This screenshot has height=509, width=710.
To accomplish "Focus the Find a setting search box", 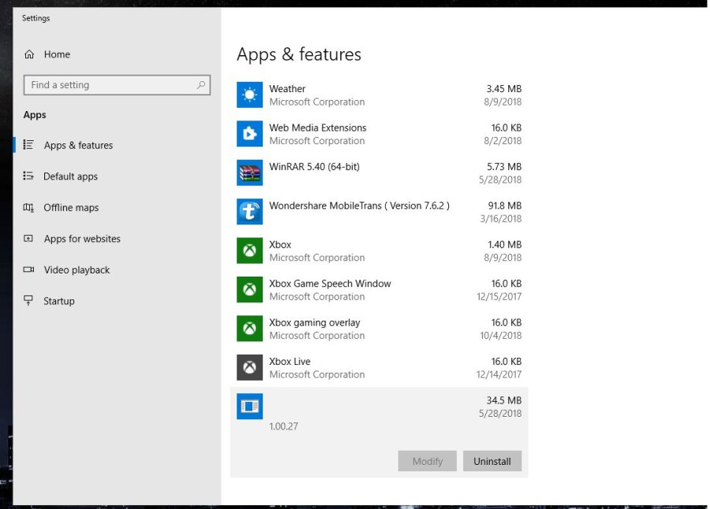I will (x=117, y=85).
